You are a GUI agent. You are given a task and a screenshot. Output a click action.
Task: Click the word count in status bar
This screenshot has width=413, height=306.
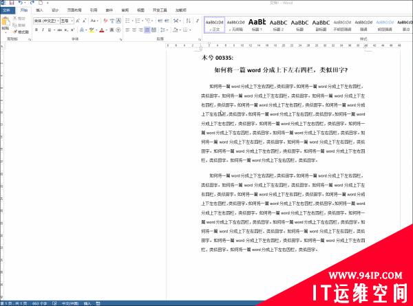point(39,303)
